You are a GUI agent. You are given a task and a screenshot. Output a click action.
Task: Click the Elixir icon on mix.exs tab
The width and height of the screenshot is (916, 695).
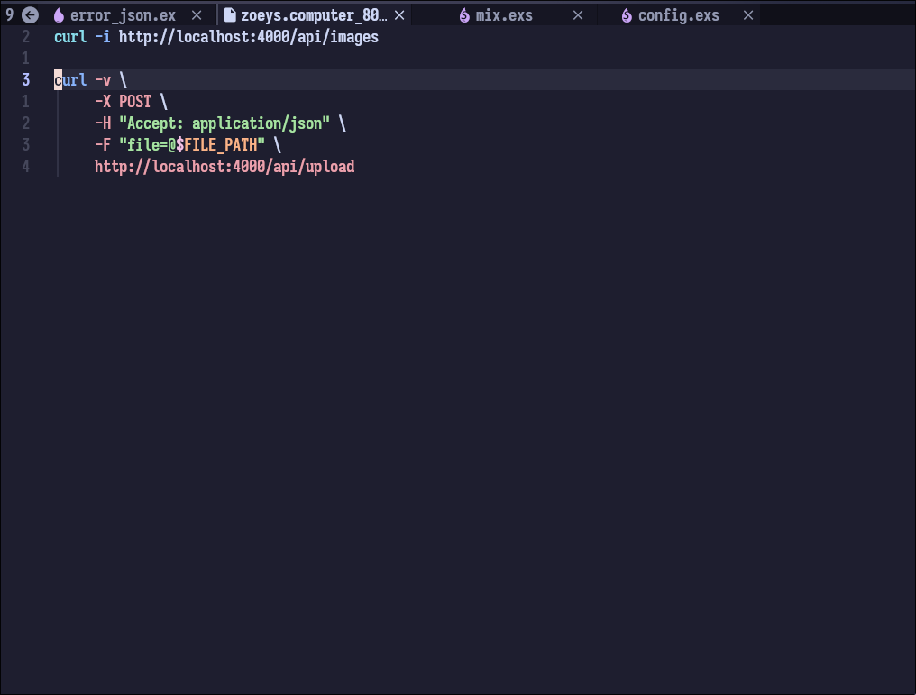point(464,15)
